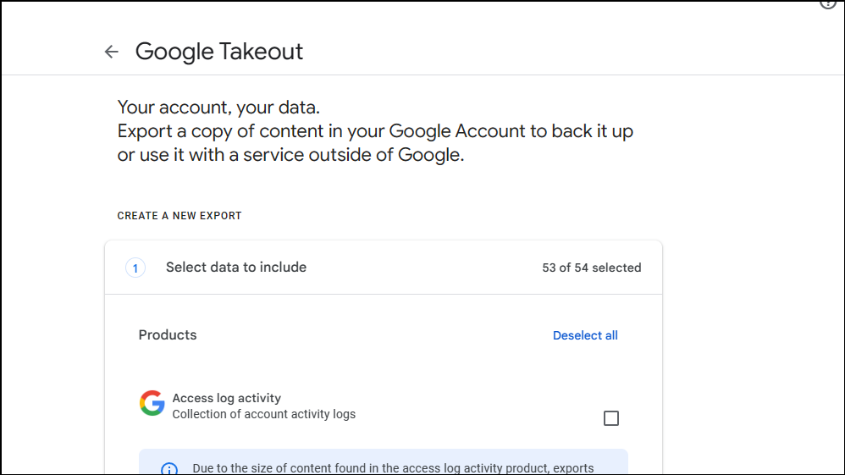Enable the Access log activity checkbox
The height and width of the screenshot is (475, 845).
tap(610, 418)
